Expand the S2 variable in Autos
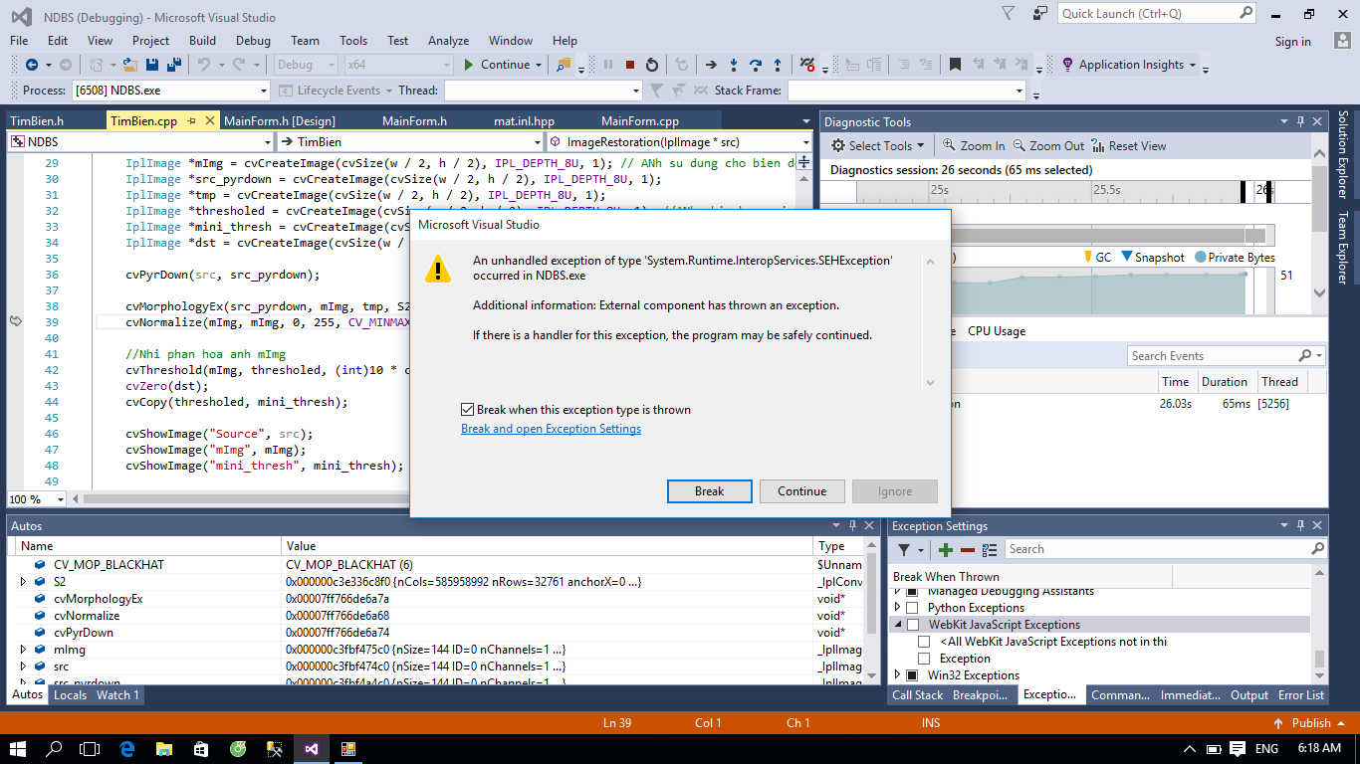The image size is (1360, 764). click(24, 581)
